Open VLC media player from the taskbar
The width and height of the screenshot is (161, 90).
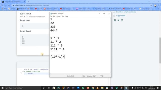97,88
